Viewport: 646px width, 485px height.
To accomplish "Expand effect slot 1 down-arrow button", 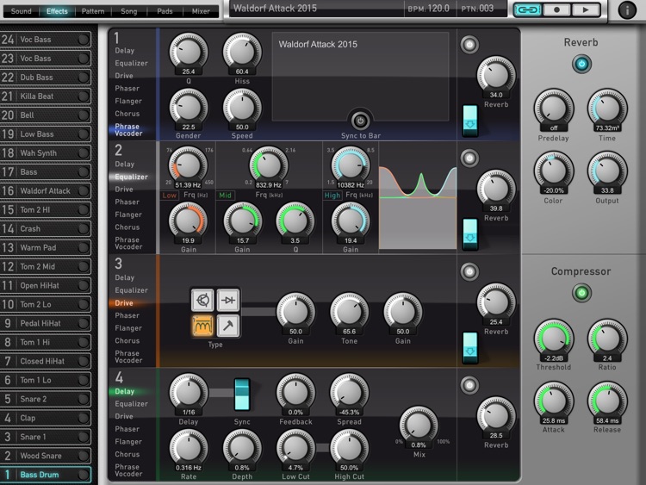I will coord(470,121).
